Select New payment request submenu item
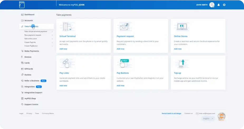This screenshot has height=129, width=244. [33, 35]
